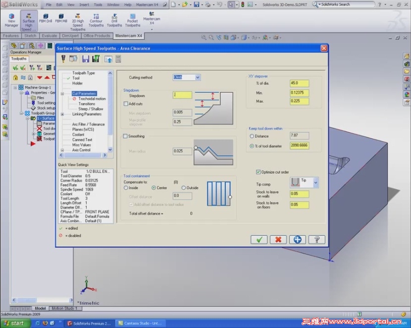The image size is (411, 328).
Task: Click the reload parameters arrow icon in dialog
Action: [108, 59]
